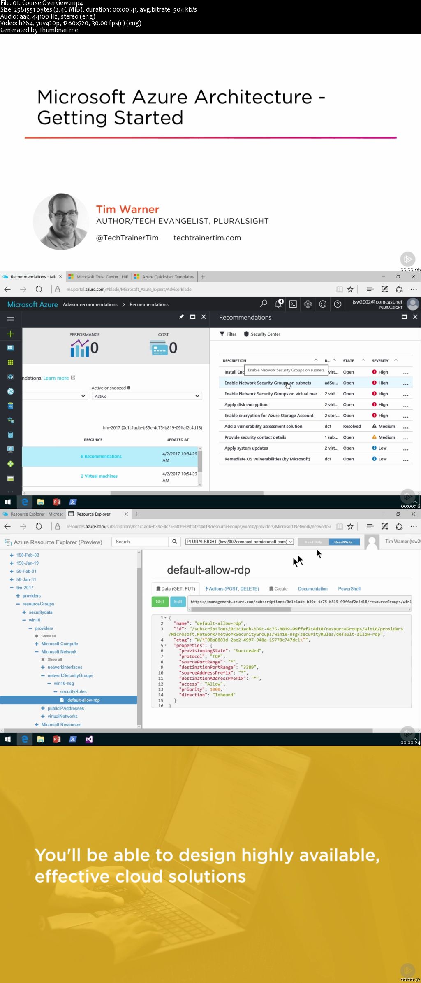Open the PLURALSIGHT tenant dropdown
Viewport: 421px width, 983px height.
pos(239,542)
